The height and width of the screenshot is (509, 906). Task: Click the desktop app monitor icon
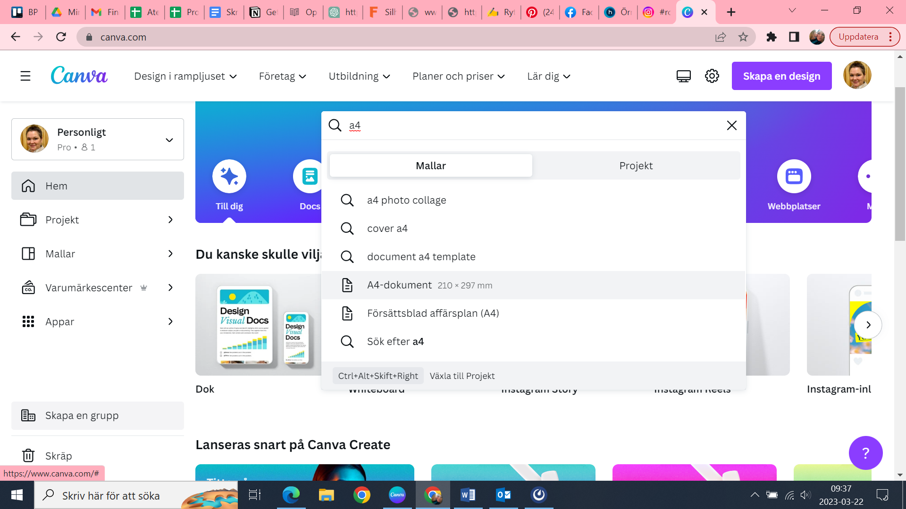tap(683, 76)
